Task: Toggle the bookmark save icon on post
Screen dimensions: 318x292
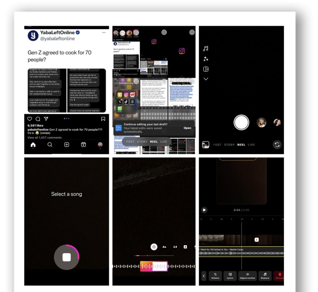Action: (x=103, y=119)
